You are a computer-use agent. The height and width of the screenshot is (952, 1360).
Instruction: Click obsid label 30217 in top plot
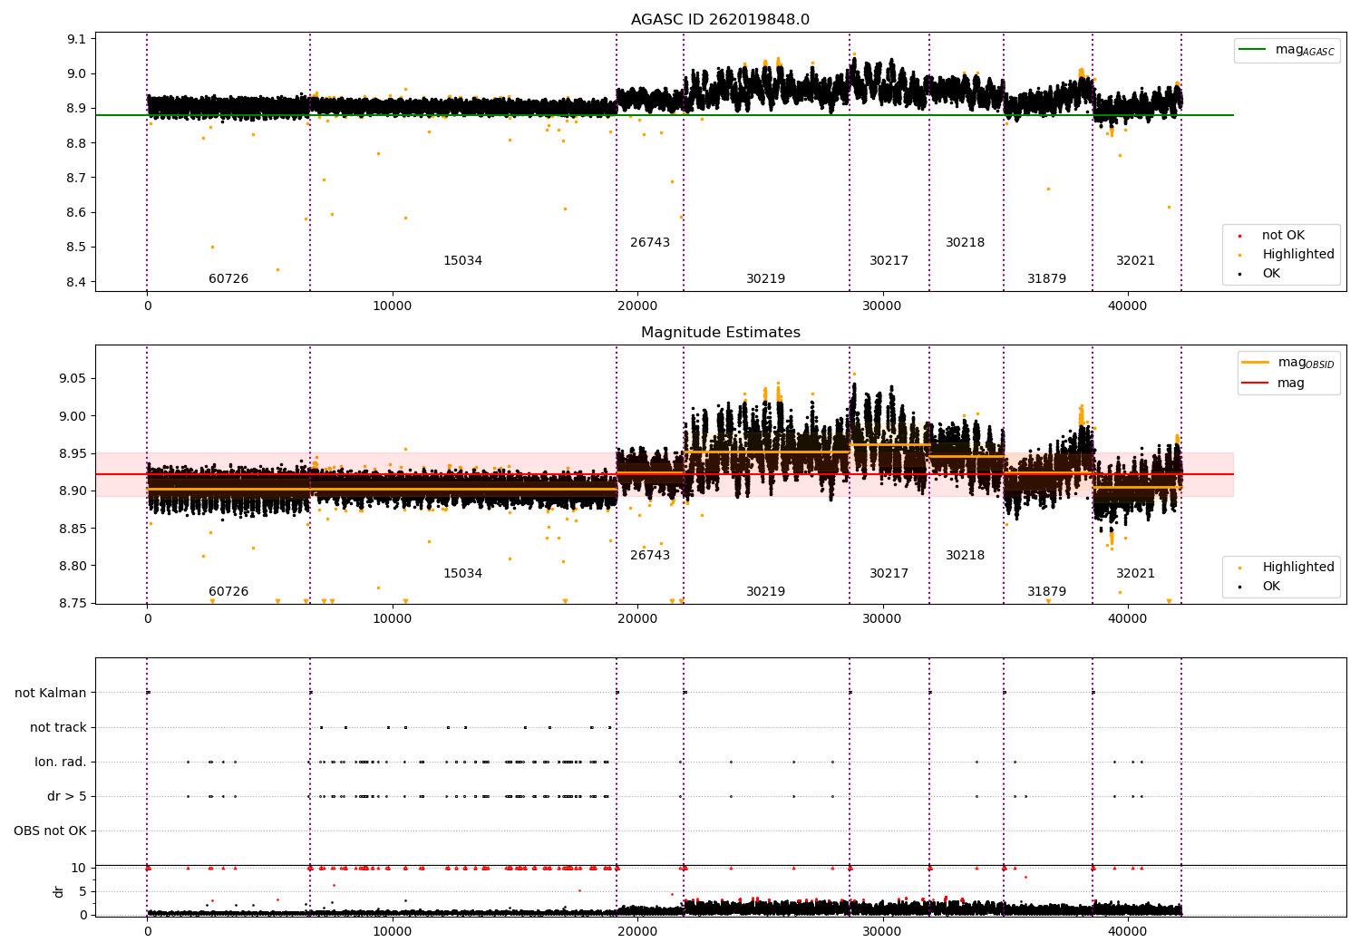coord(889,261)
